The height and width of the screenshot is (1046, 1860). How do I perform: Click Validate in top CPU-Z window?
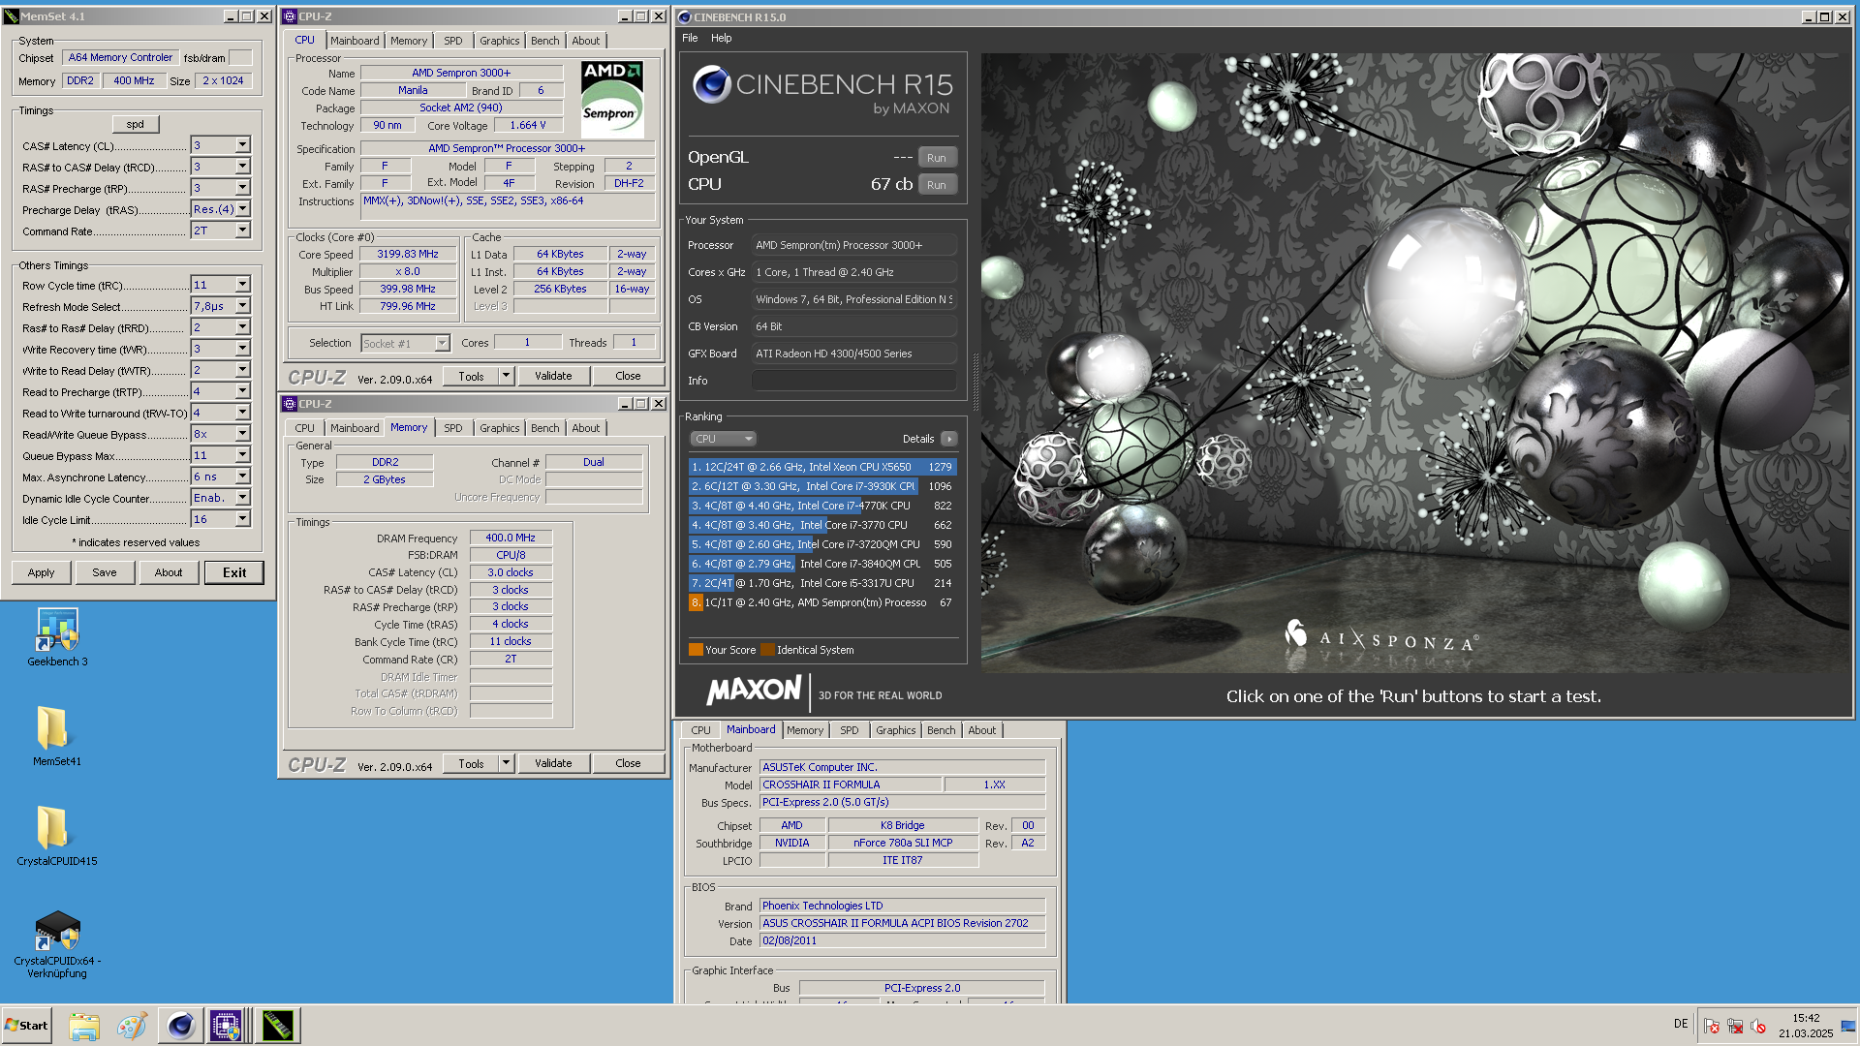tap(553, 376)
